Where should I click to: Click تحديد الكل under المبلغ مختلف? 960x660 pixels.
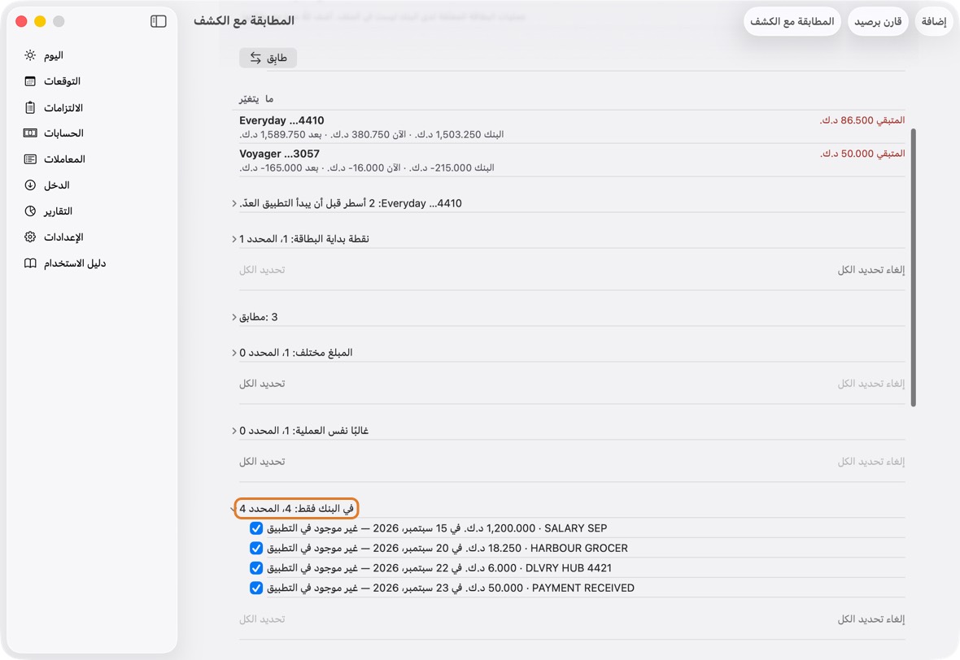(262, 384)
